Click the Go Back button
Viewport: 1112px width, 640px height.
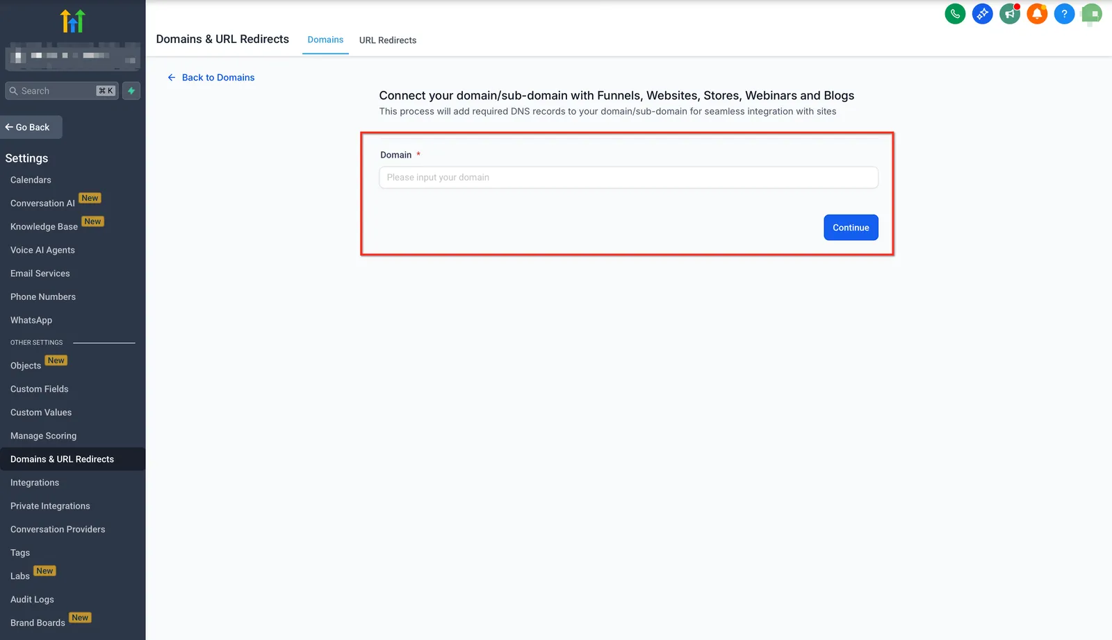coord(31,127)
